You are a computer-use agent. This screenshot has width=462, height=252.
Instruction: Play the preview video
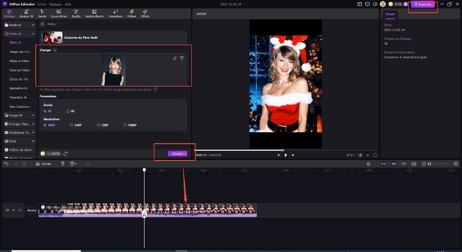pos(285,155)
